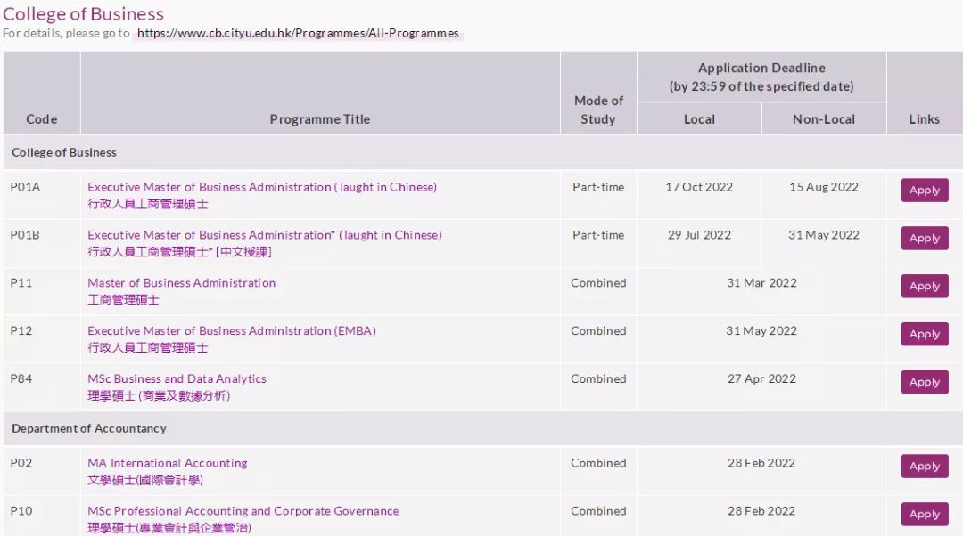Apply for P84 MSc Business and Data Analytics

925,381
